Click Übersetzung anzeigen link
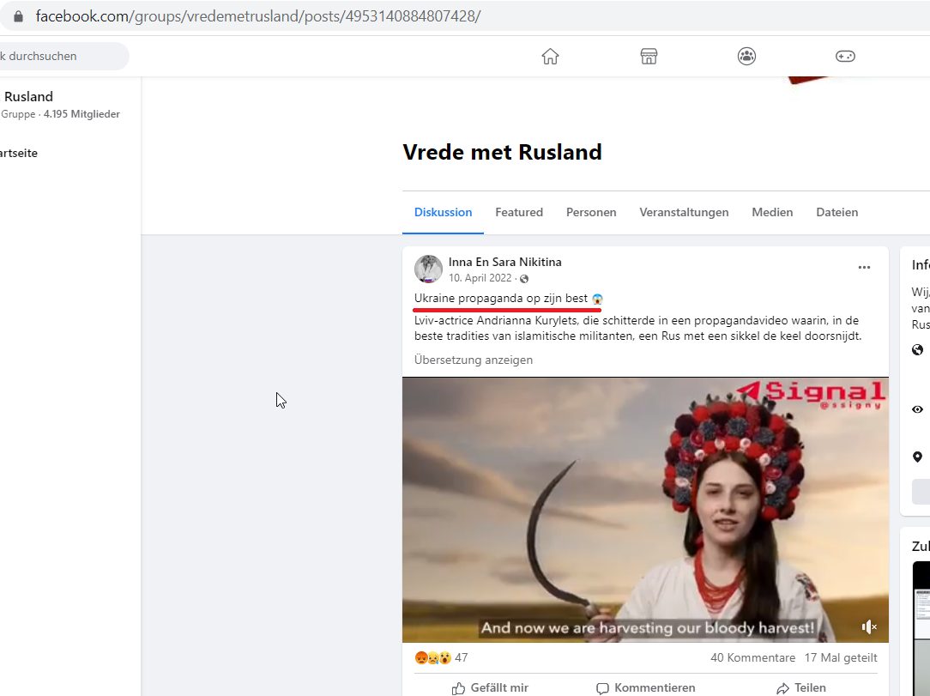This screenshot has height=696, width=930. tap(474, 360)
